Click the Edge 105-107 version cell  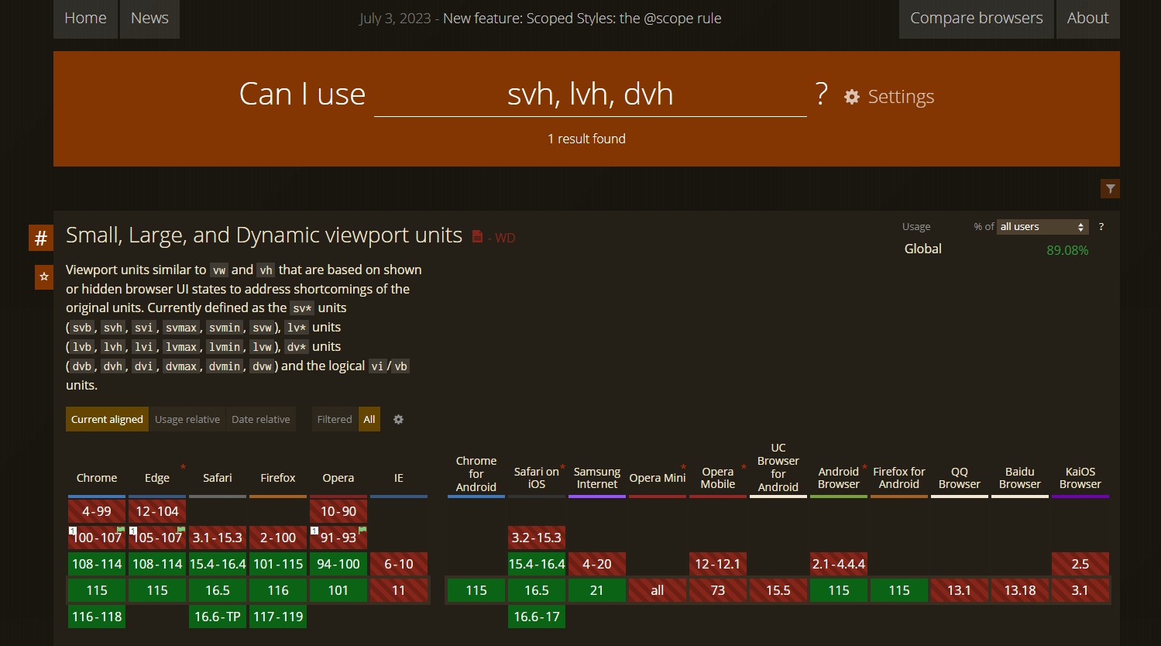point(157,538)
